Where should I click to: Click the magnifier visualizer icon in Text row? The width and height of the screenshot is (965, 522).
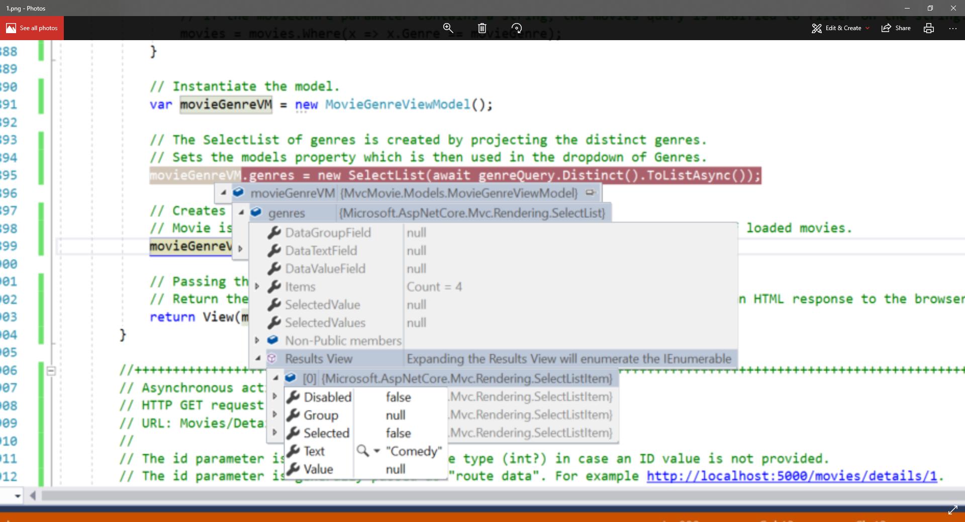click(362, 451)
